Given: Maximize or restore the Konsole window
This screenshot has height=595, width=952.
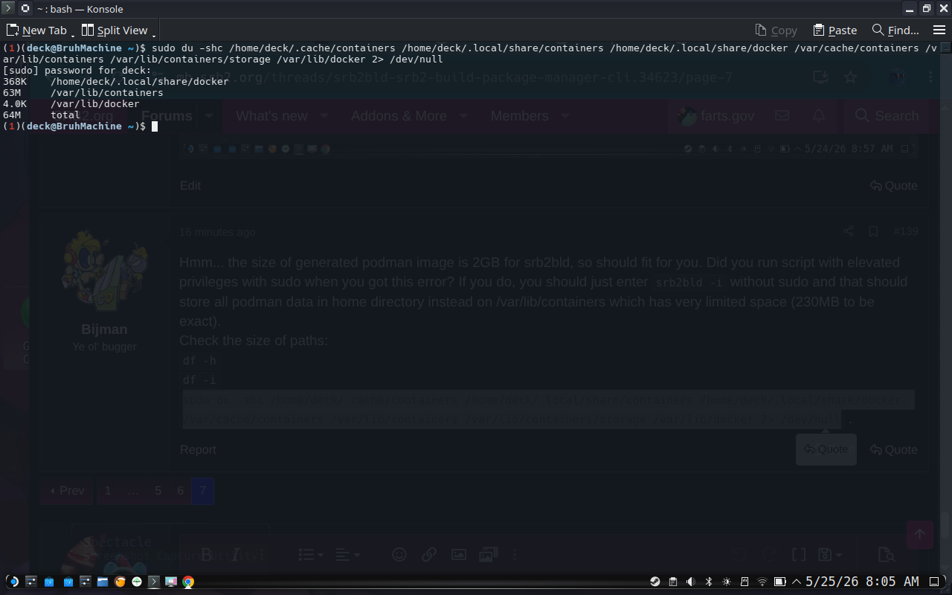Looking at the screenshot, I should 927,9.
